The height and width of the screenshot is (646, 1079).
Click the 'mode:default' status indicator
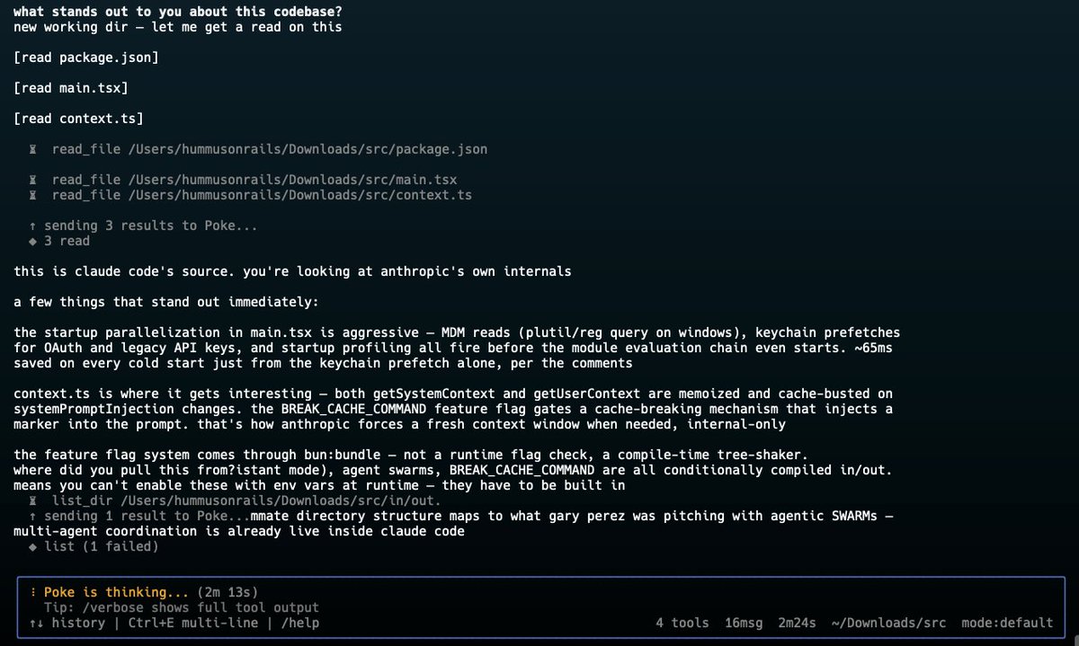point(1007,623)
